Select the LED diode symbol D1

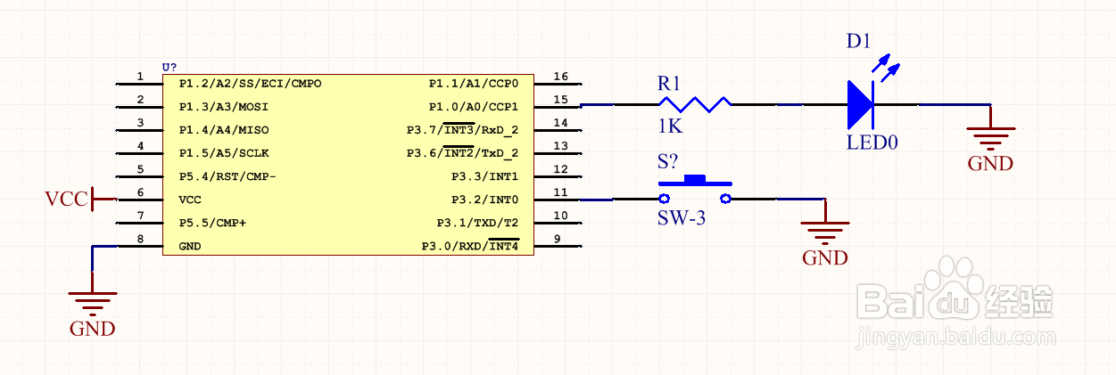click(861, 104)
